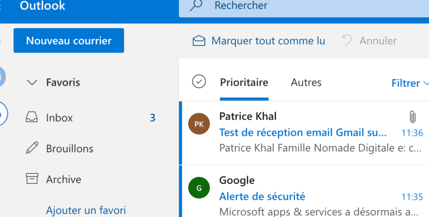Screen dimensions: 429x217
Task: Open the Inbox folder
Action: click(90, 117)
